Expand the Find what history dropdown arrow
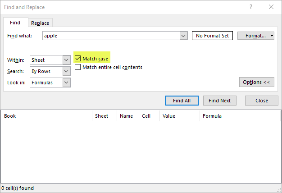This screenshot has height=193, width=282. pos(183,36)
